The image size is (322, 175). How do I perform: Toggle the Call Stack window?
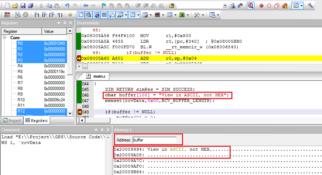(112, 15)
